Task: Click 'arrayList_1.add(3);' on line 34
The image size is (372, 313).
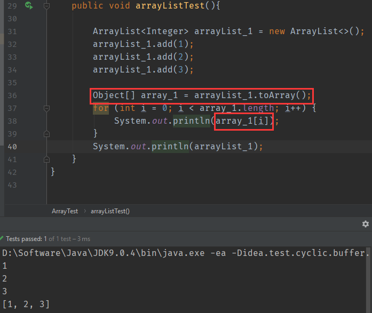Action: [x=143, y=70]
